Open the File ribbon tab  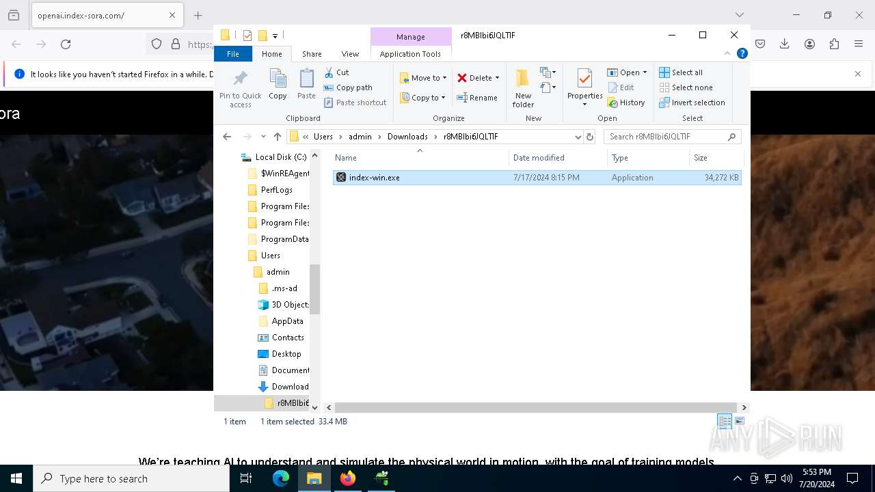(x=233, y=54)
